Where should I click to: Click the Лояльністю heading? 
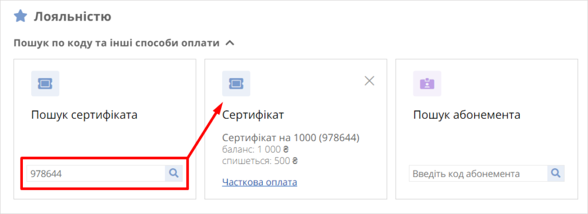tap(72, 16)
